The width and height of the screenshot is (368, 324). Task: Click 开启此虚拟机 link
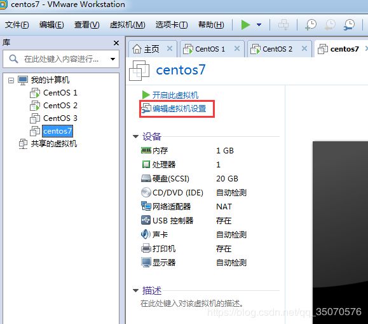[x=175, y=95]
